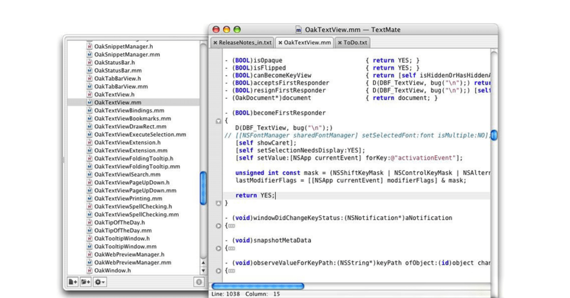Collapse the fold at becomeFirstResponder's closing brace
This screenshot has width=570, height=298.
218,203
